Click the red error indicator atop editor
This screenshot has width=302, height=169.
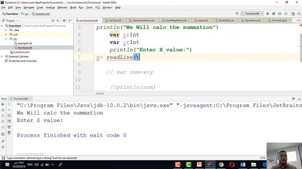301,25
